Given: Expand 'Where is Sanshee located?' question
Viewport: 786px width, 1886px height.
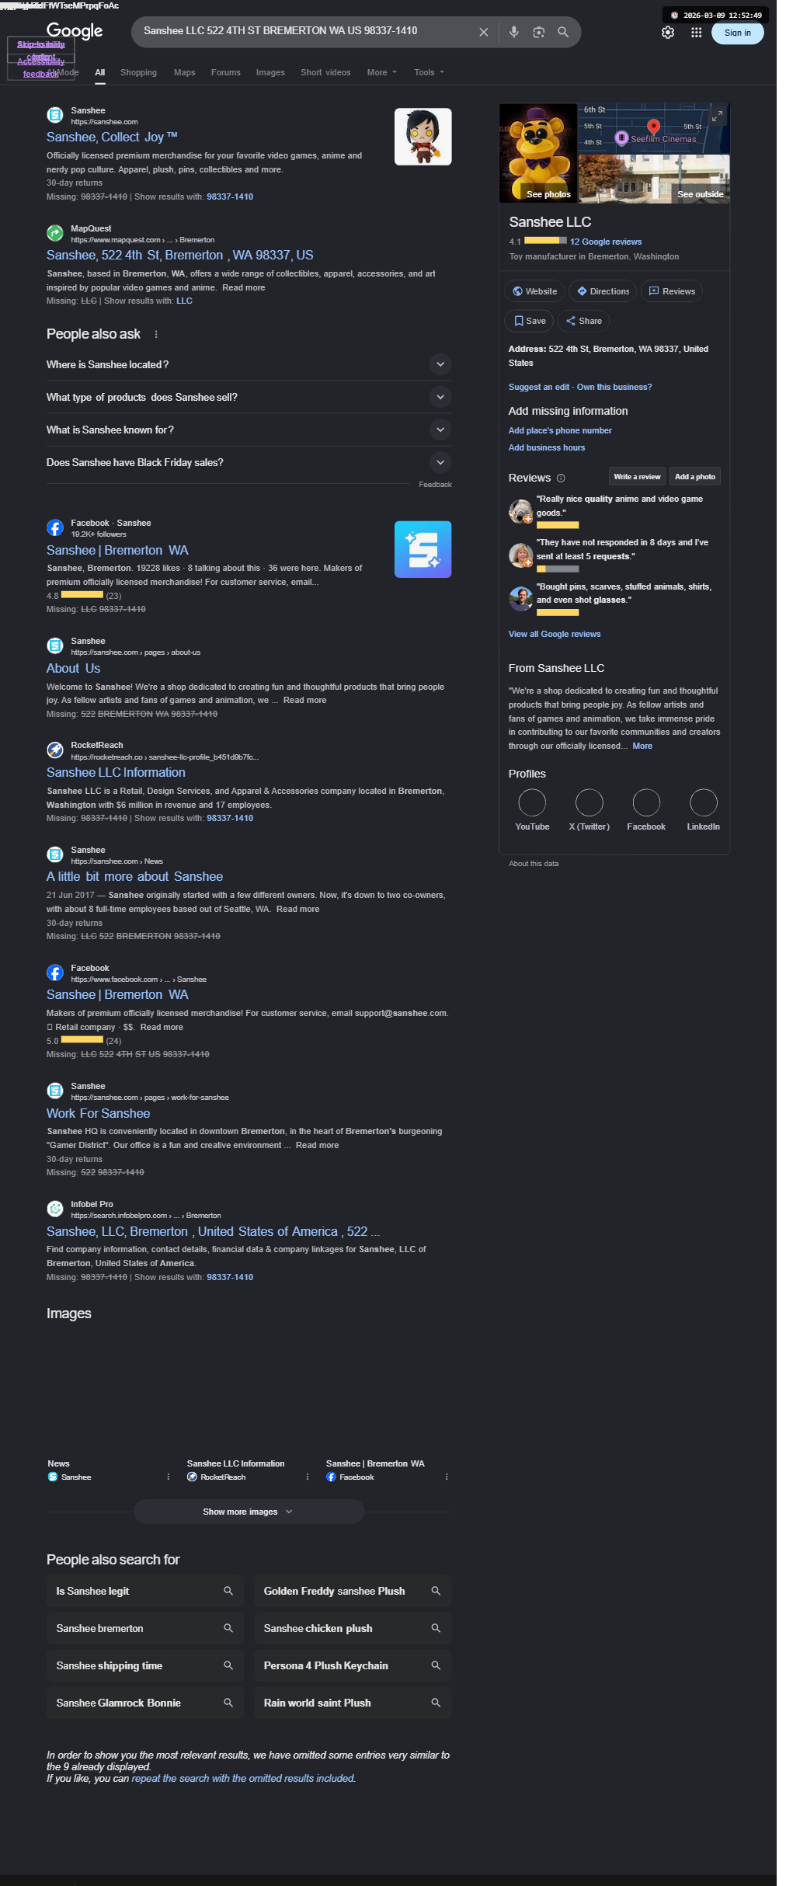Looking at the screenshot, I should (249, 364).
